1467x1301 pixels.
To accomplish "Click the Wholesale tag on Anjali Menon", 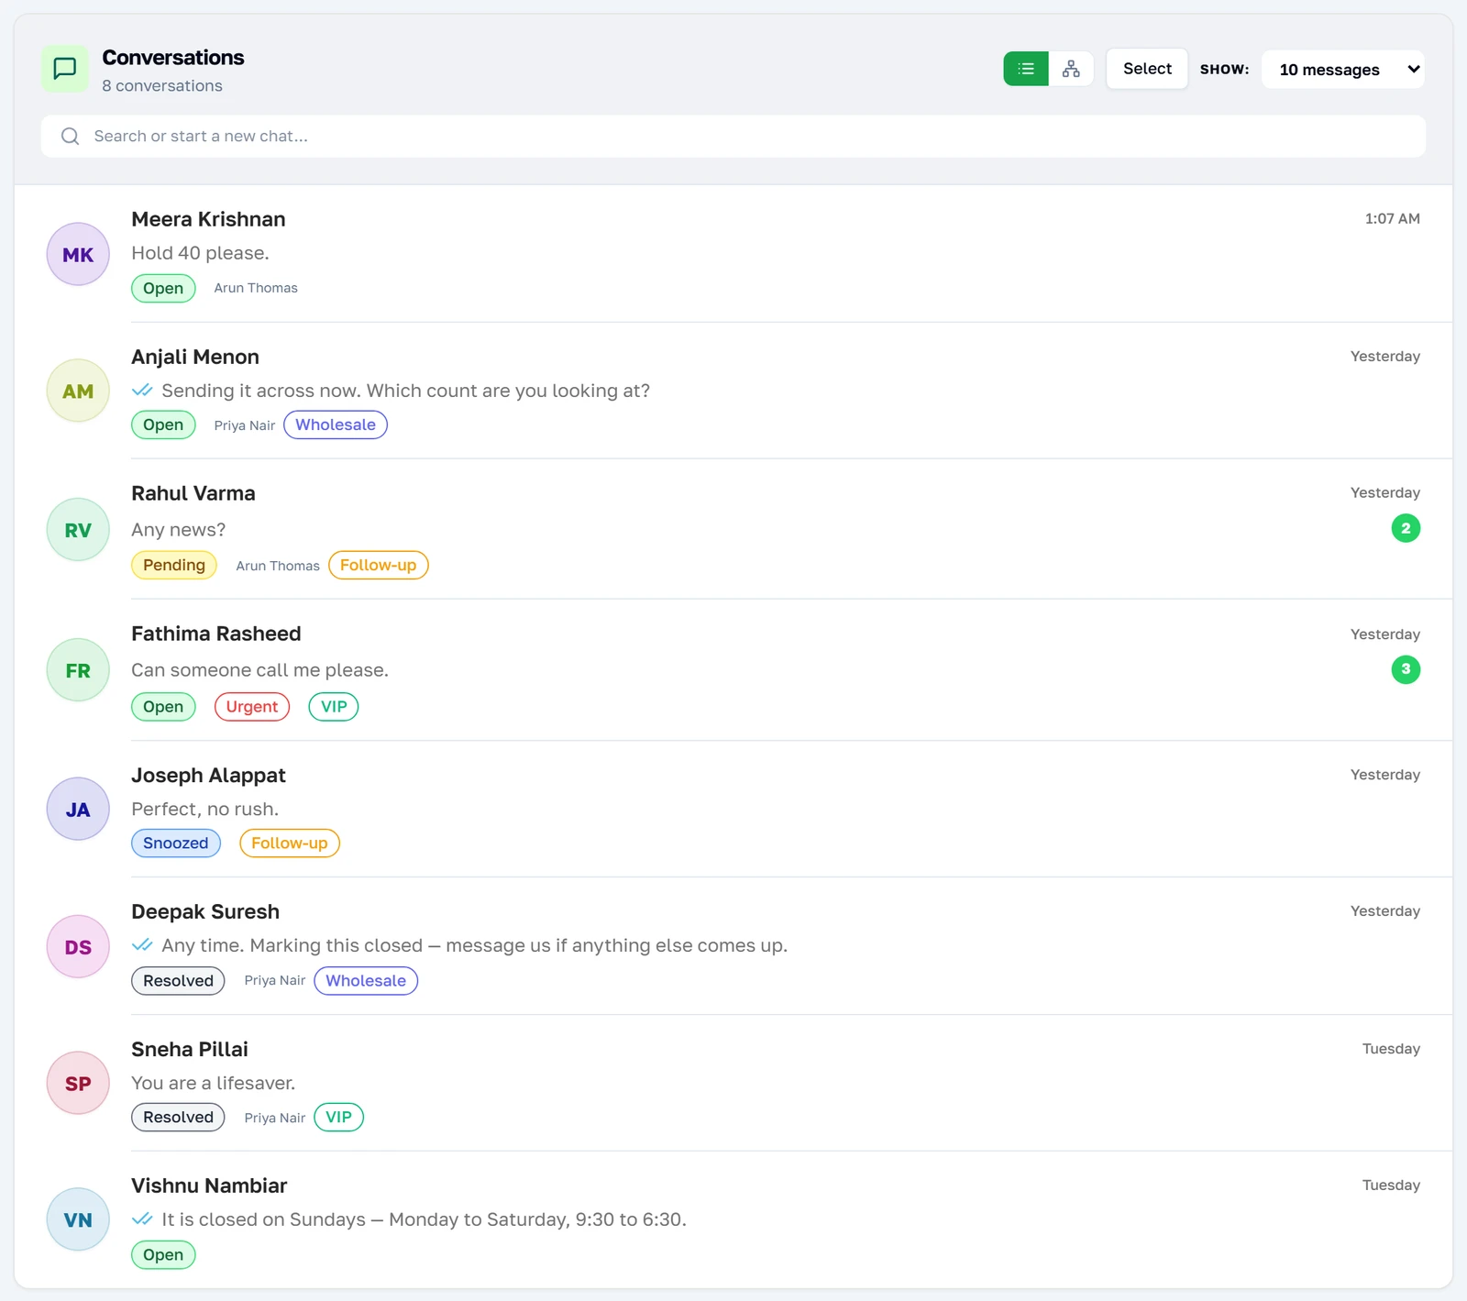I will [336, 424].
